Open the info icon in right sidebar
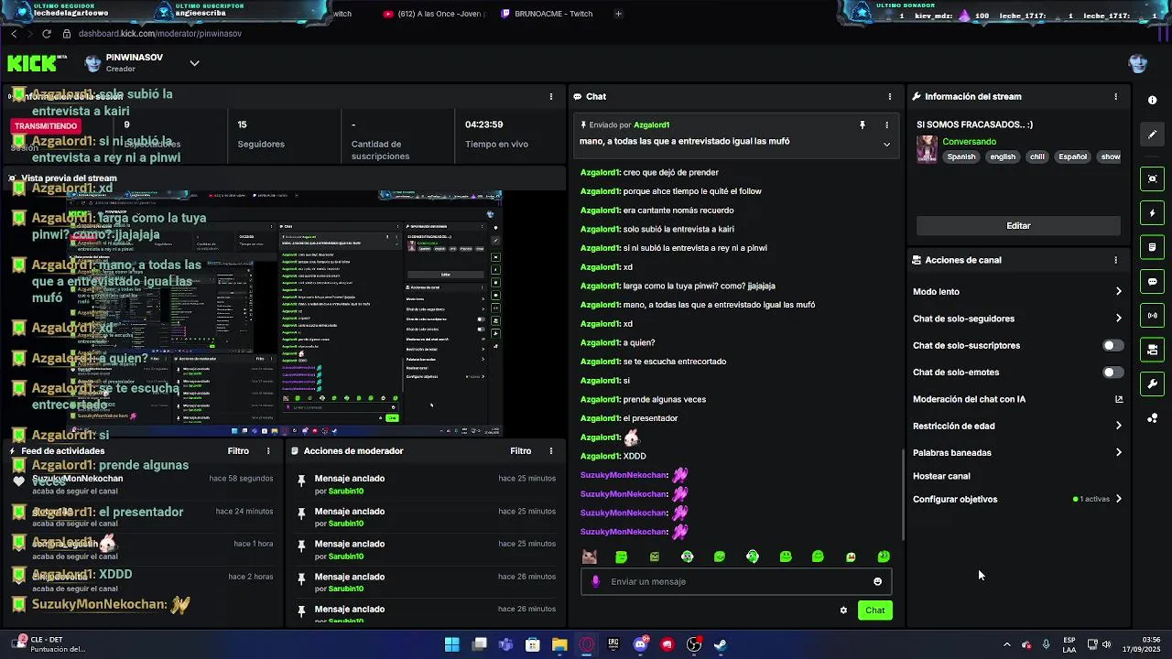 (x=1153, y=101)
